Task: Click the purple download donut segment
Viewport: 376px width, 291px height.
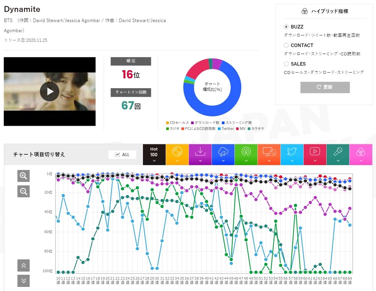Action: [217, 64]
